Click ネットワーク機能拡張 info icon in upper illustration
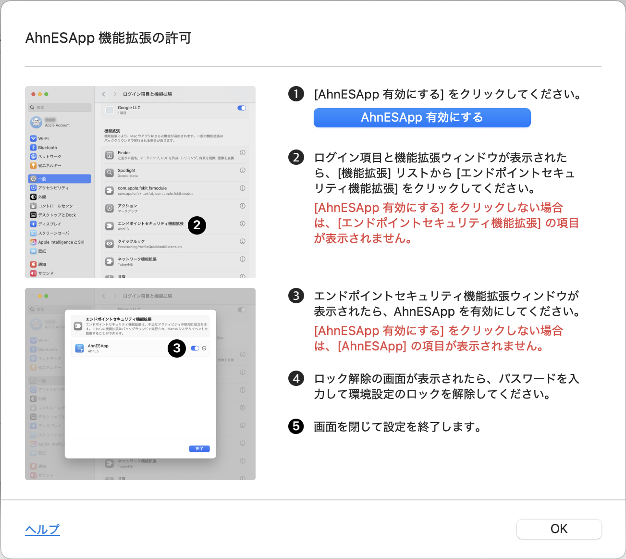Screen dimensions: 626x559 pyautogui.click(x=243, y=259)
